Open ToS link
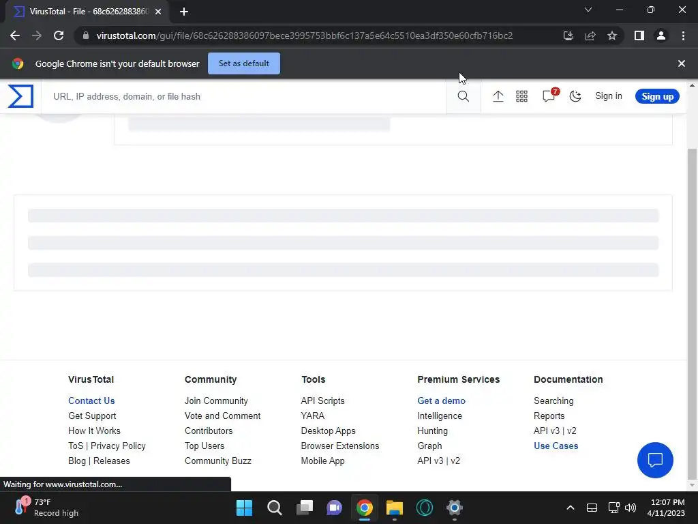Viewport: 698px width, 524px height. tap(76, 446)
